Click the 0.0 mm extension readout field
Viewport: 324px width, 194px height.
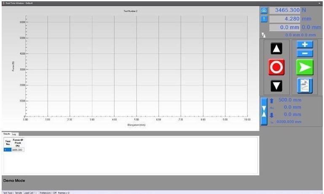285,27
